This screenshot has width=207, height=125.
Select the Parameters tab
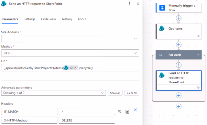[x=10, y=19]
